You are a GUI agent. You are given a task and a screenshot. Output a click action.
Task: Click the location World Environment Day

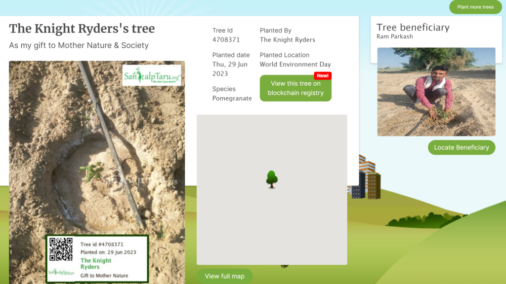(295, 64)
